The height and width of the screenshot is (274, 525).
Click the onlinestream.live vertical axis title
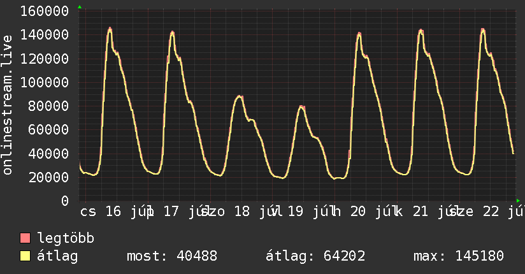coord(7,105)
